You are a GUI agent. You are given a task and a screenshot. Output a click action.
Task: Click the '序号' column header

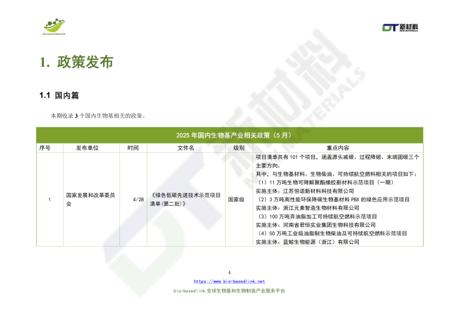[45, 148]
